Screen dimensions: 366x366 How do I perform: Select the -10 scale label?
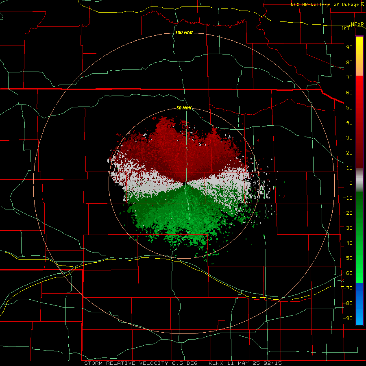click(x=348, y=198)
